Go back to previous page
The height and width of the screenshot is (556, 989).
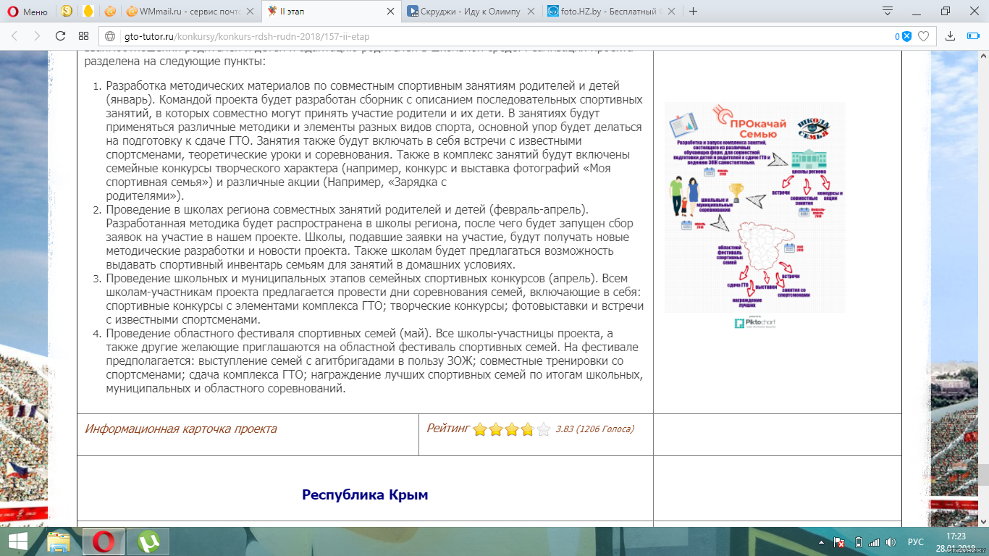click(x=16, y=36)
